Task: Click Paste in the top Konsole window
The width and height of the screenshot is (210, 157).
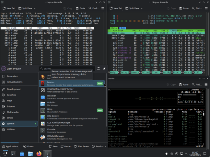Action: 81,8
